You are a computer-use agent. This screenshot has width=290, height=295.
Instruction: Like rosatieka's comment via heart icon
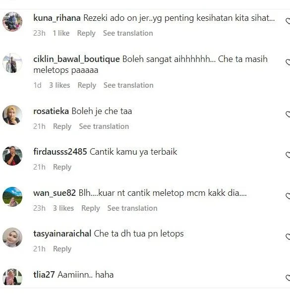(288, 114)
